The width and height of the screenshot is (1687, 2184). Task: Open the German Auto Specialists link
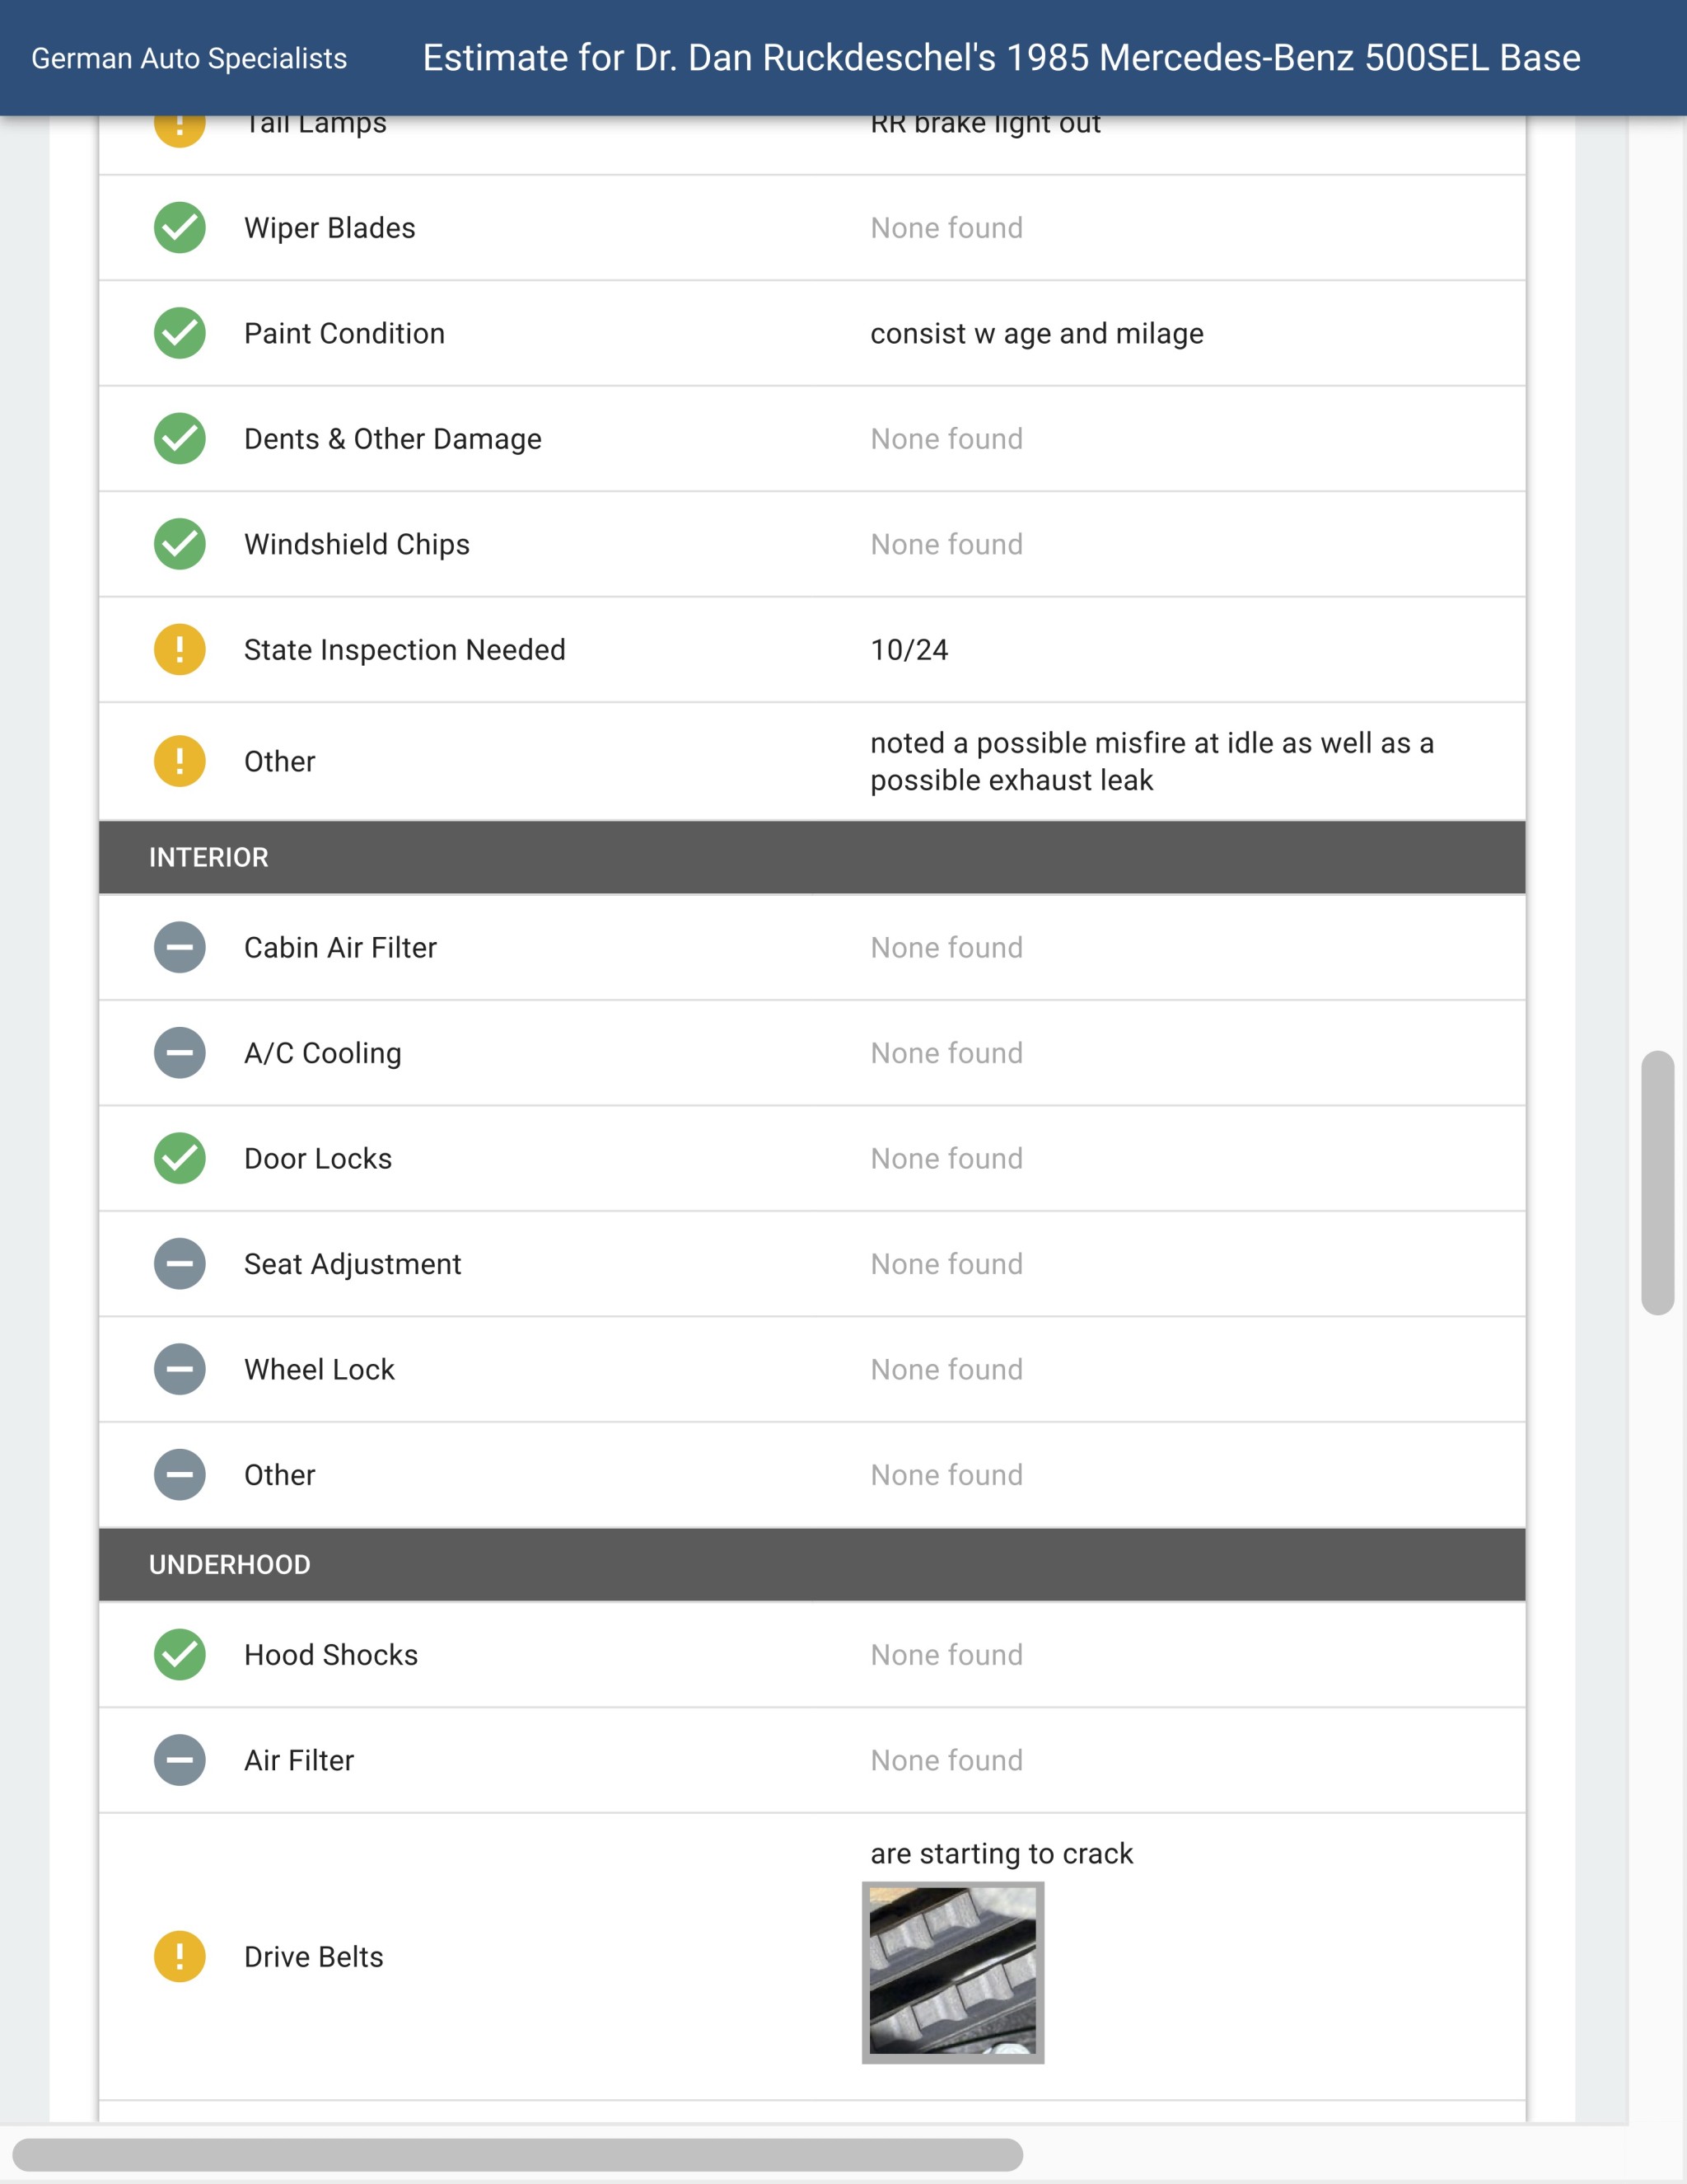tap(189, 58)
